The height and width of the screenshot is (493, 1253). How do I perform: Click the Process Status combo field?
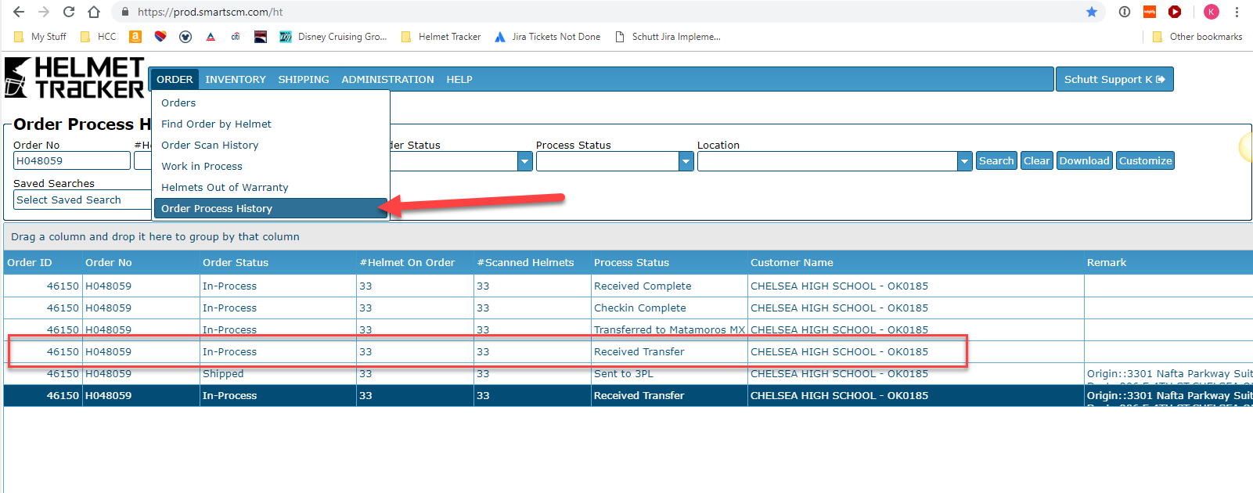tap(607, 161)
